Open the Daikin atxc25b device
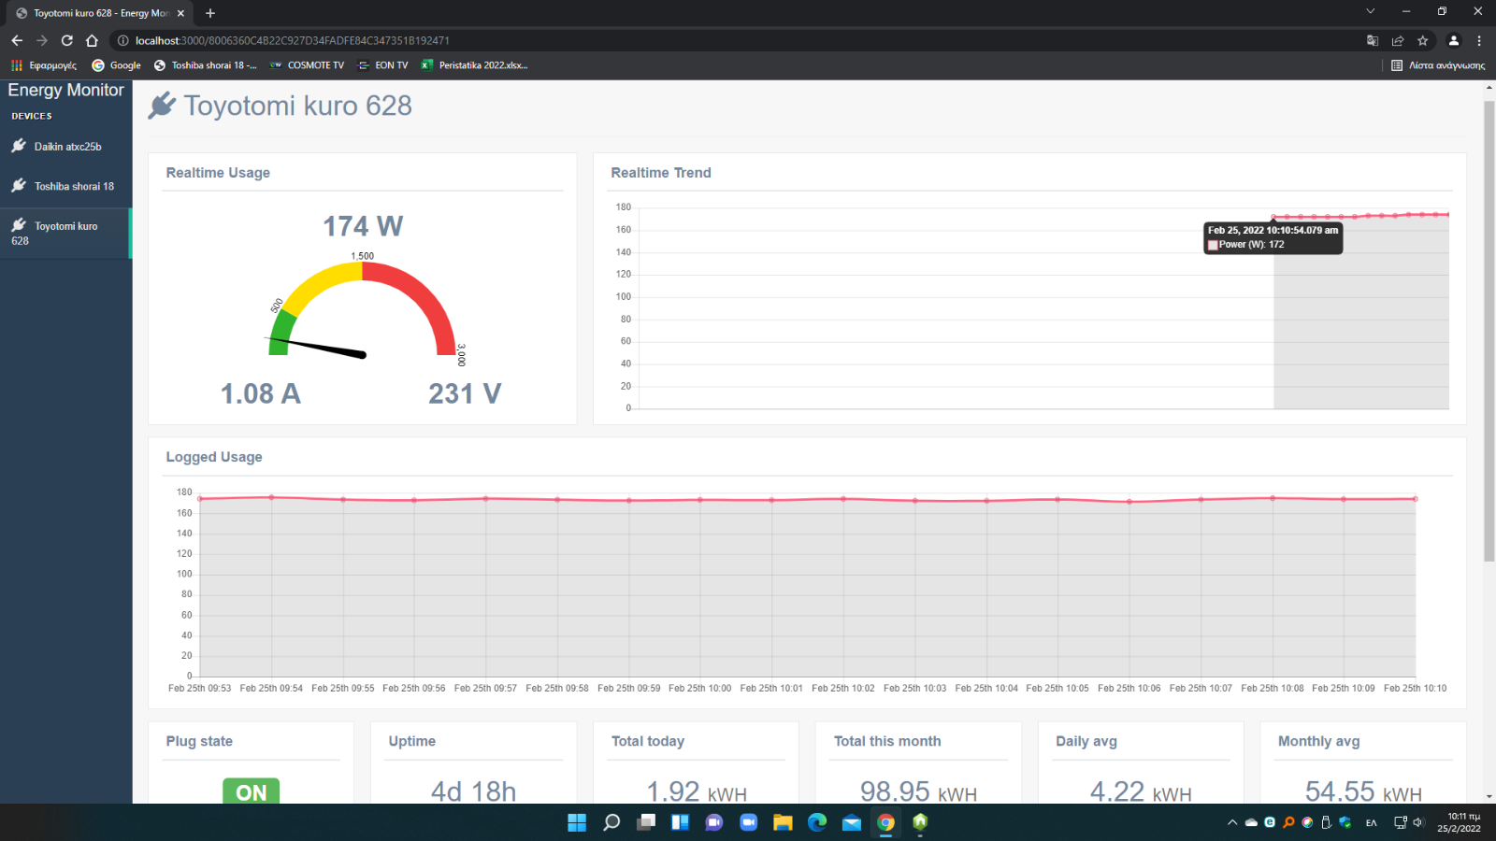This screenshot has height=841, width=1496. tap(65, 147)
